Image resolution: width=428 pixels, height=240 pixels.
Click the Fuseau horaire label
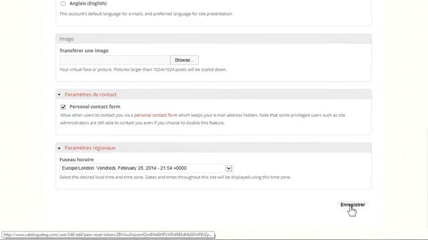pyautogui.click(x=76, y=159)
